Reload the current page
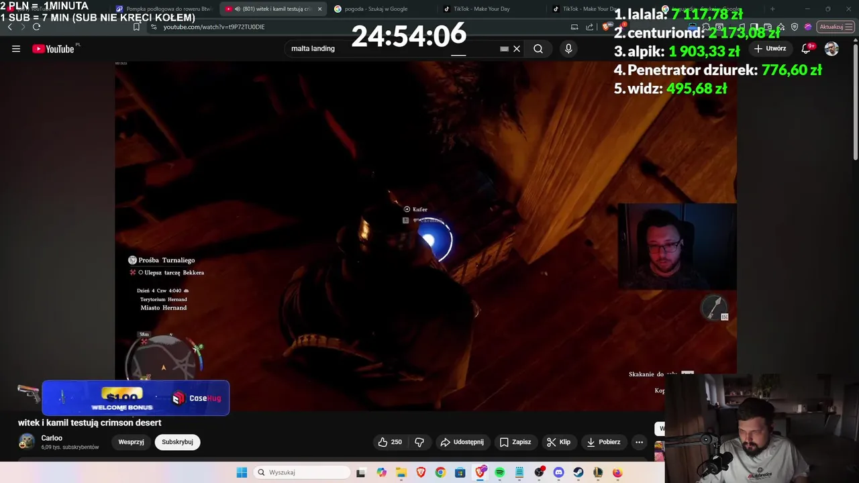859x483 pixels. (36, 27)
